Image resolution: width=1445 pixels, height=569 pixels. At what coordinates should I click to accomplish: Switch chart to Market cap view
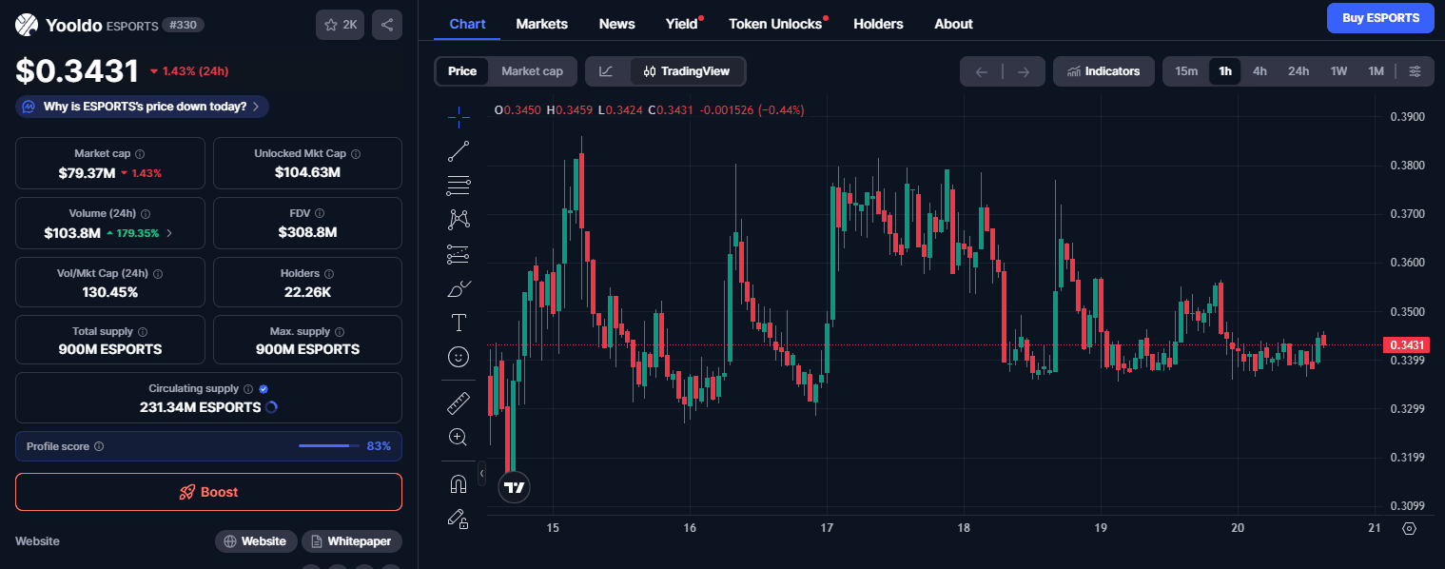532,71
